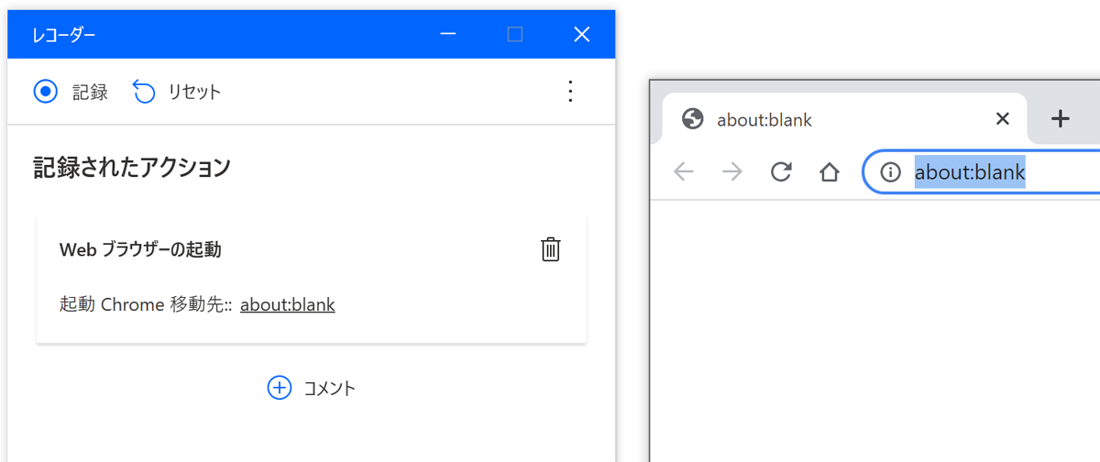This screenshot has width=1100, height=462.
Task: Click the about:blank address bar text
Action: 970,172
